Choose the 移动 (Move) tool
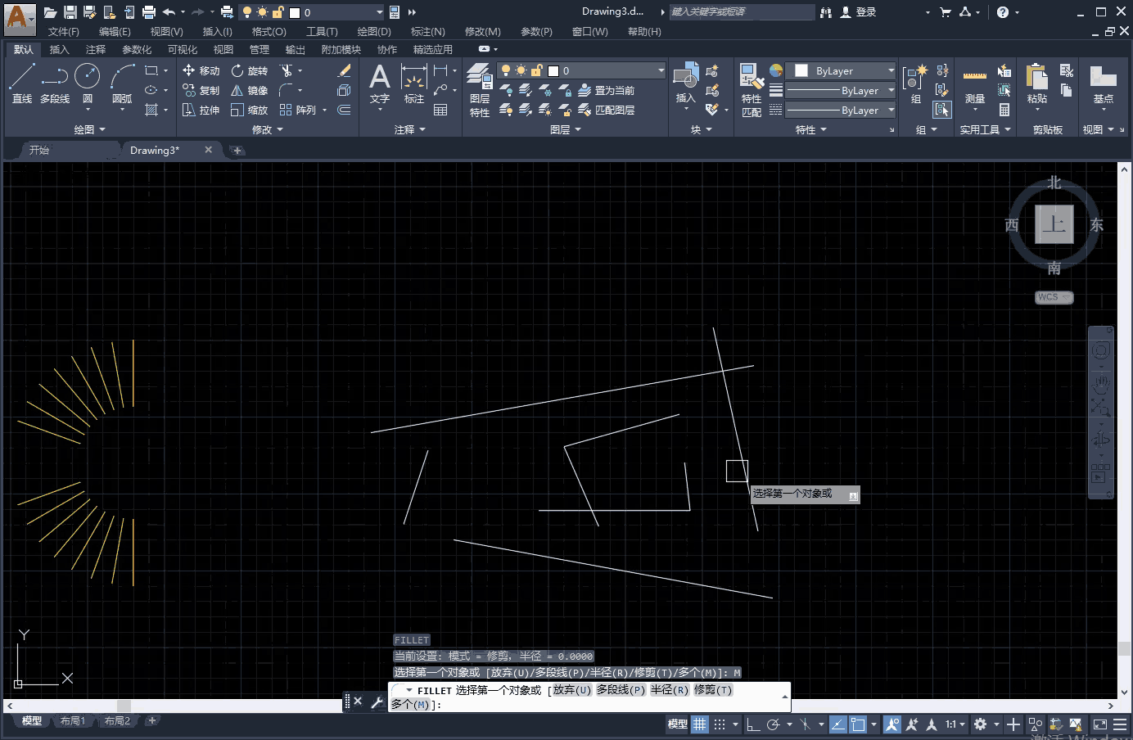Screen dimensions: 1133x740 click(201, 70)
